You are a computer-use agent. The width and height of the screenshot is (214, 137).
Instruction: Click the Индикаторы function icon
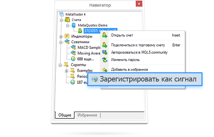tap(67, 36)
